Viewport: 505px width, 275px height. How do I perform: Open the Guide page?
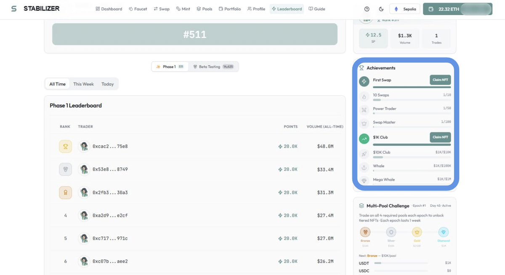coord(317,9)
